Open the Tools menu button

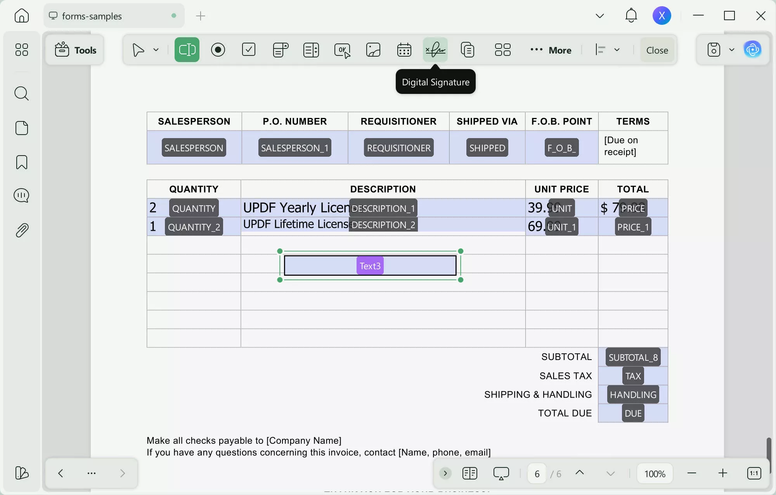pyautogui.click(x=75, y=50)
